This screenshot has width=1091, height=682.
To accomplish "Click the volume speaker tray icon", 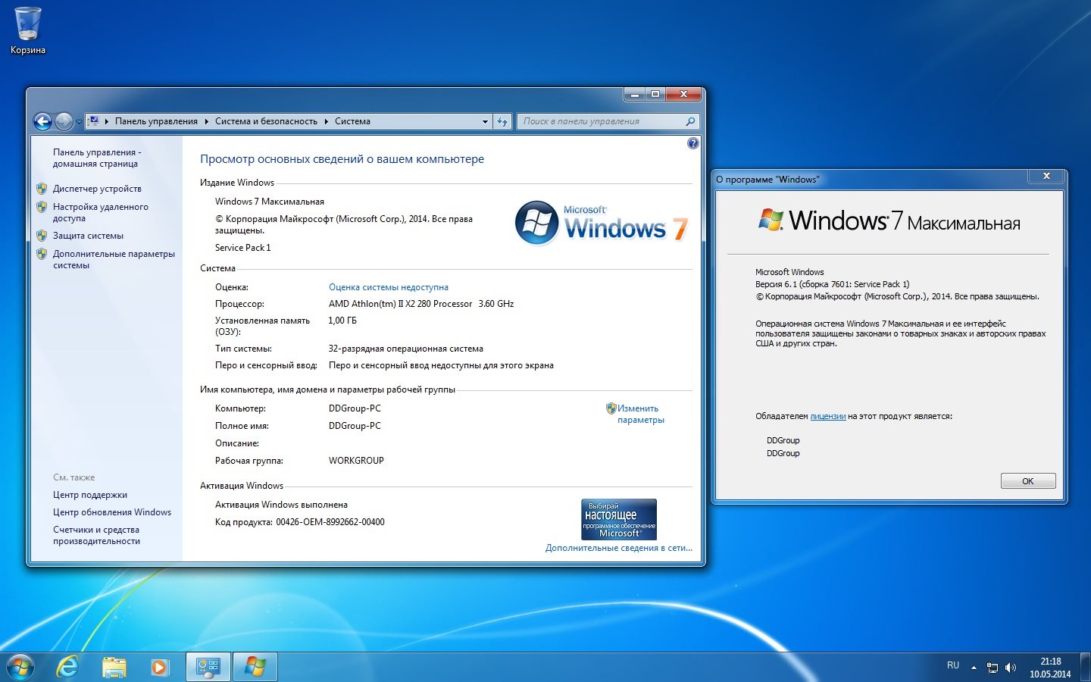I will (1010, 668).
